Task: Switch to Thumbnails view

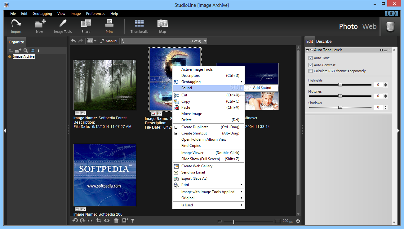Action: [139, 26]
